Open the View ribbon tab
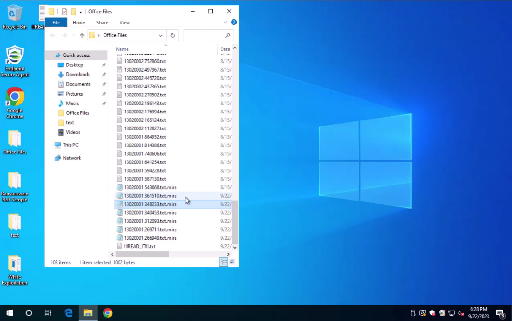Screen dimensions: 512x321 [124, 22]
